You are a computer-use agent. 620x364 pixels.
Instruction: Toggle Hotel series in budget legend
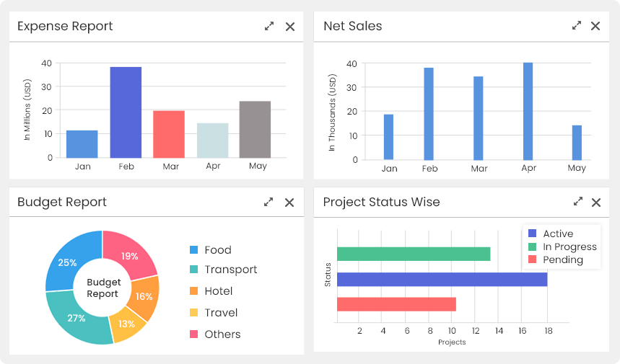pos(218,291)
